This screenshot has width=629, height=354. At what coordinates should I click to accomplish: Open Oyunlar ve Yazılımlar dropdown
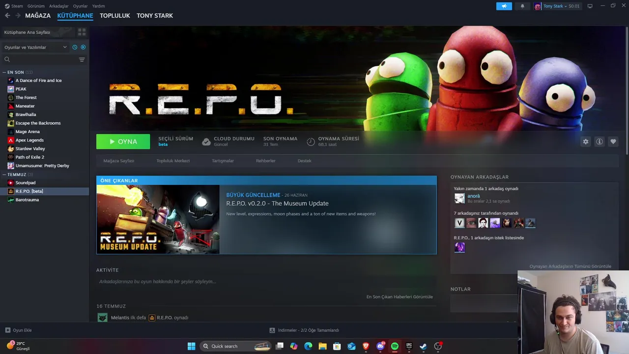pos(35,47)
